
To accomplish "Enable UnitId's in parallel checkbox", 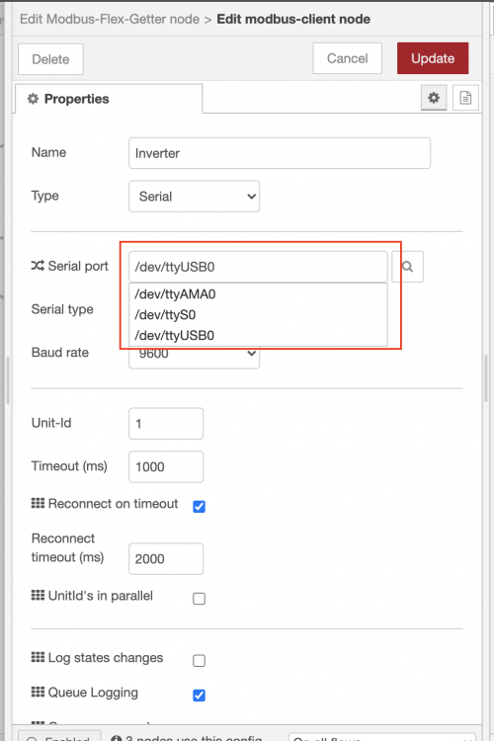I will click(199, 599).
